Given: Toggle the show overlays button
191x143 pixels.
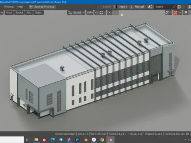Looking at the screenshot, I should (x=185, y=13).
